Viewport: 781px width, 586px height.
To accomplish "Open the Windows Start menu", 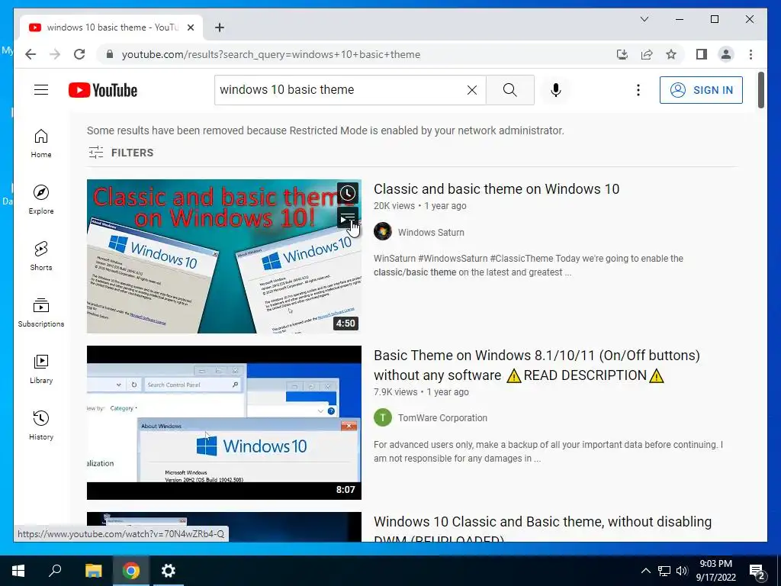I will [18, 571].
